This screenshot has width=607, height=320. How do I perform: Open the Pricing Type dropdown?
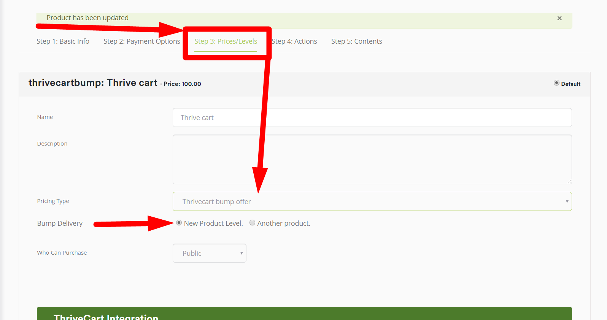click(x=372, y=201)
